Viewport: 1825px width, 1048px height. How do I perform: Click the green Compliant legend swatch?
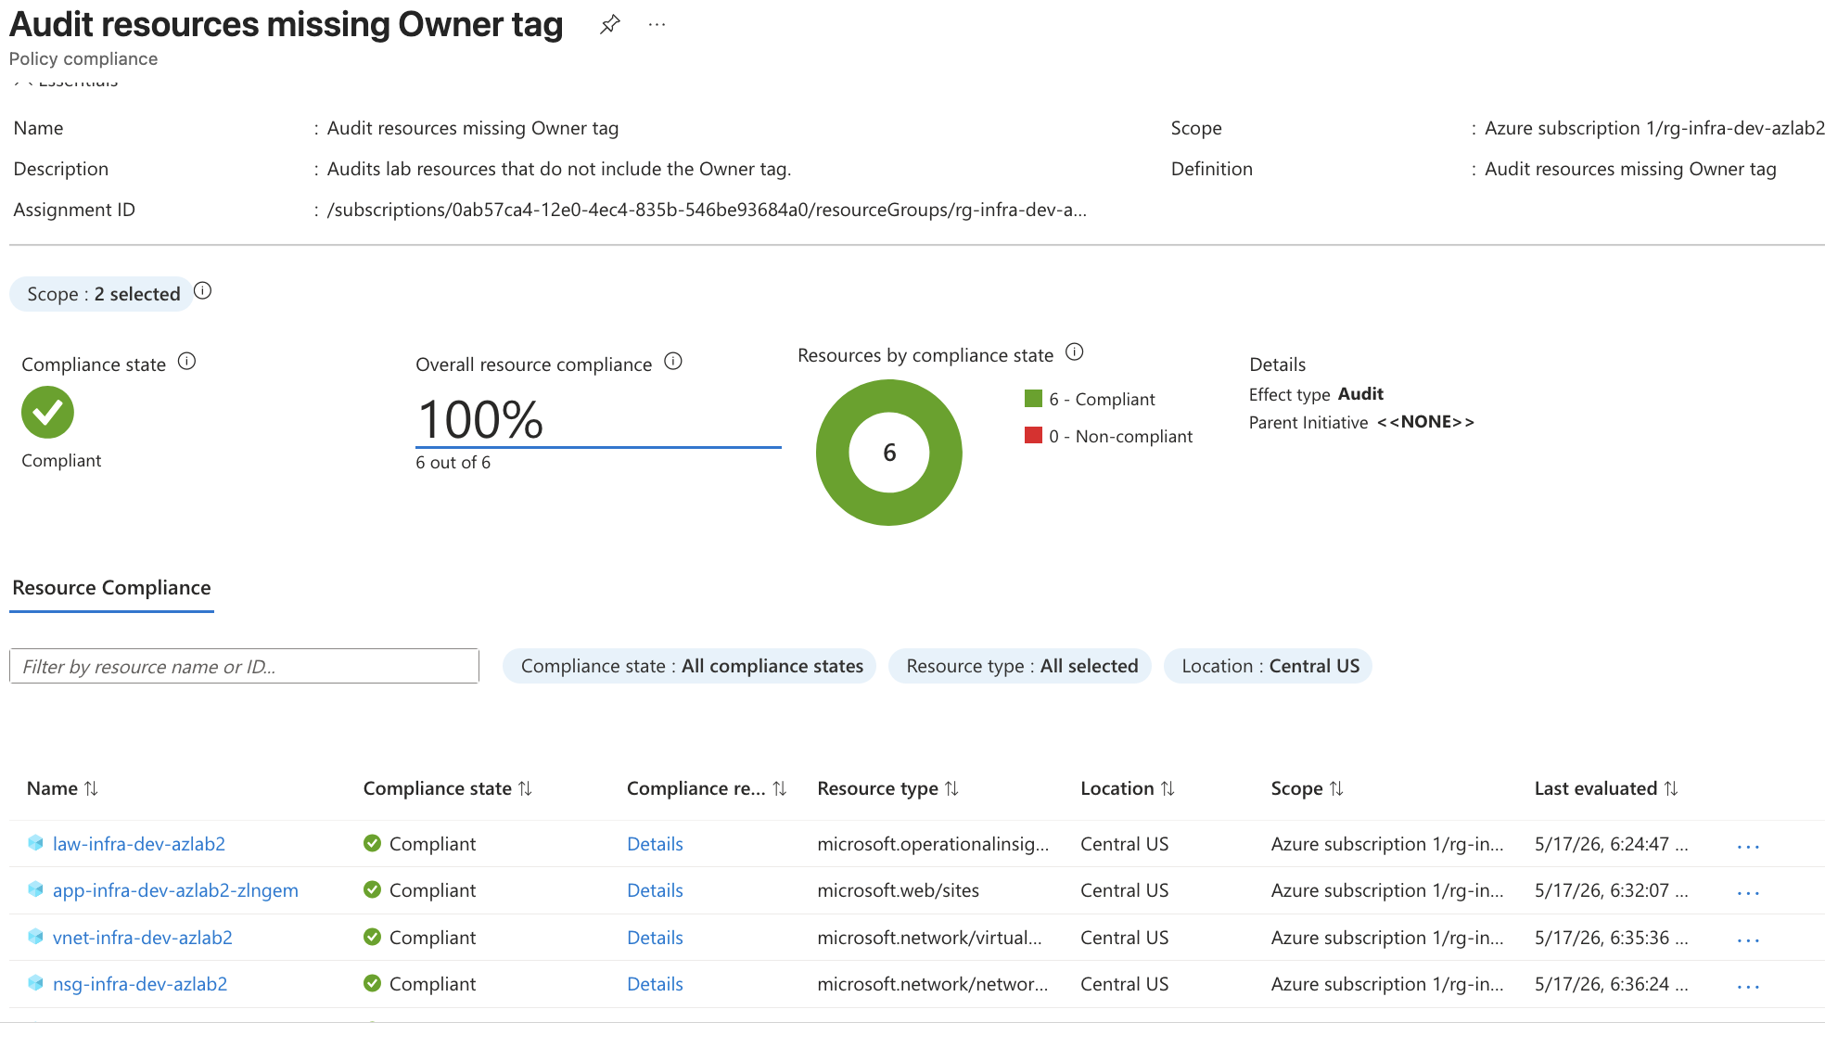[x=1033, y=398]
